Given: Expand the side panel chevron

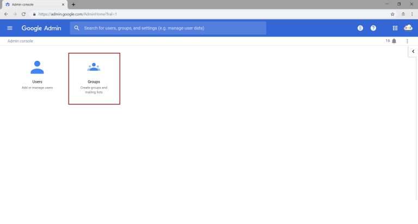Looking at the screenshot, I should coord(413,52).
